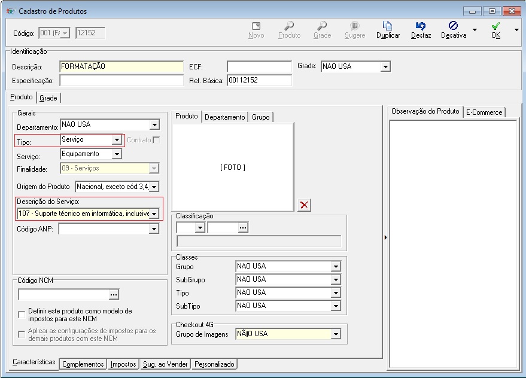Show the Grupo photo tab
This screenshot has width=526, height=378.
coord(261,117)
